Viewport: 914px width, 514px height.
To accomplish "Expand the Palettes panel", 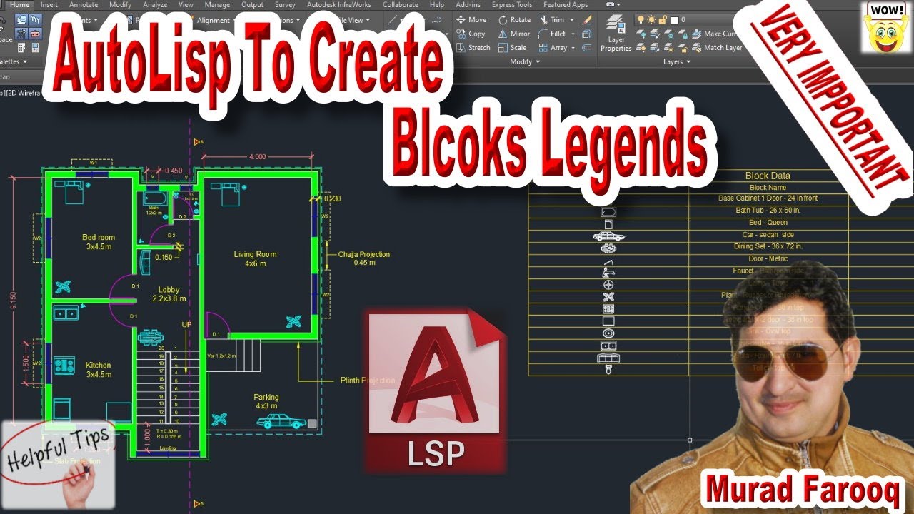I will (14, 62).
